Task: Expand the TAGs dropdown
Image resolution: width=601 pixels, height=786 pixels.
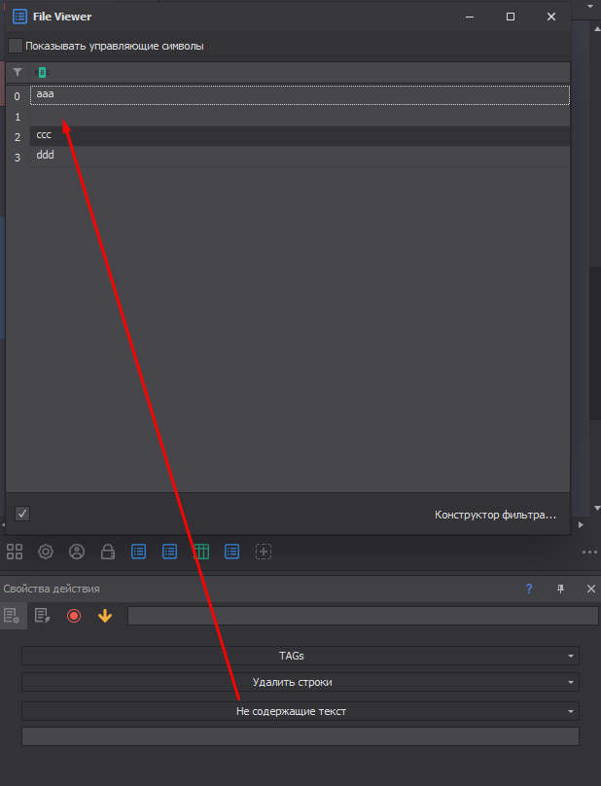Action: pos(300,656)
